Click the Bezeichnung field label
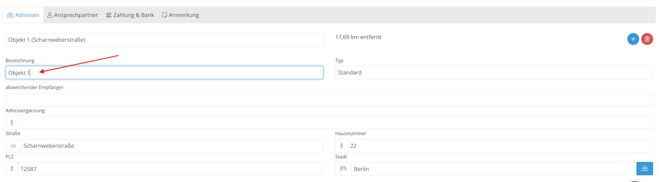The height and width of the screenshot is (182, 659). 20,61
